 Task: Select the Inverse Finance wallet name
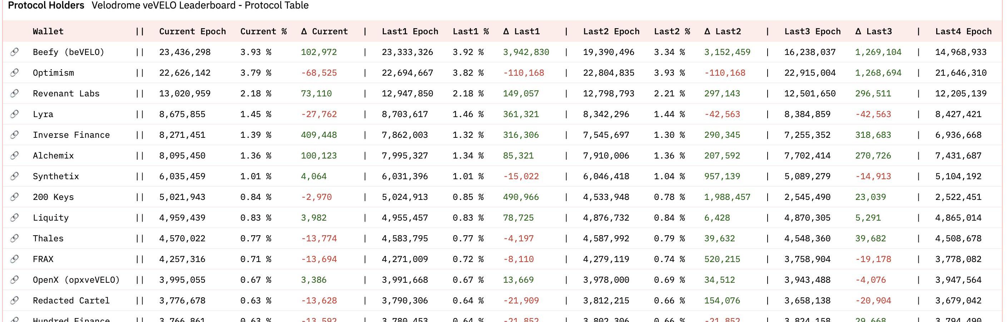[71, 135]
